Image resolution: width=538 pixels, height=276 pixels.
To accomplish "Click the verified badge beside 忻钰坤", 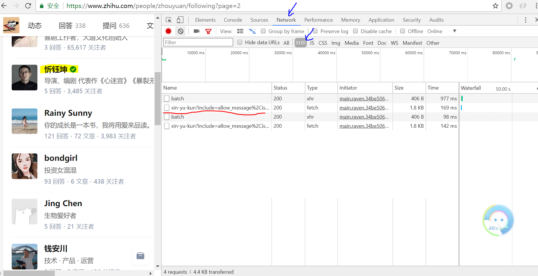I will point(73,69).
